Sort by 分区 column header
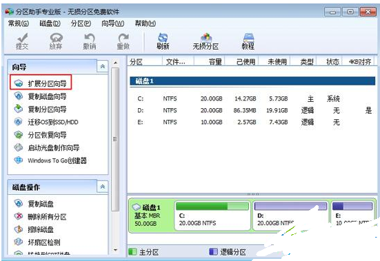Viewport: 380px width, 261px height. coord(145,62)
